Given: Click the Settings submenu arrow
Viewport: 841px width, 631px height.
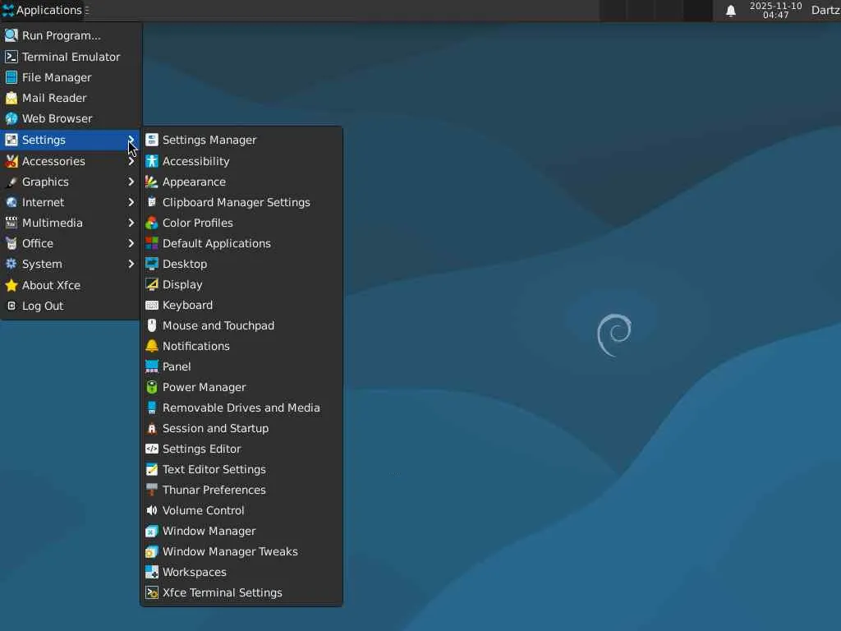Looking at the screenshot, I should click(x=131, y=140).
